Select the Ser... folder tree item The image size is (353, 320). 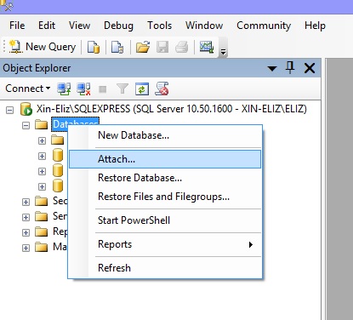click(60, 216)
